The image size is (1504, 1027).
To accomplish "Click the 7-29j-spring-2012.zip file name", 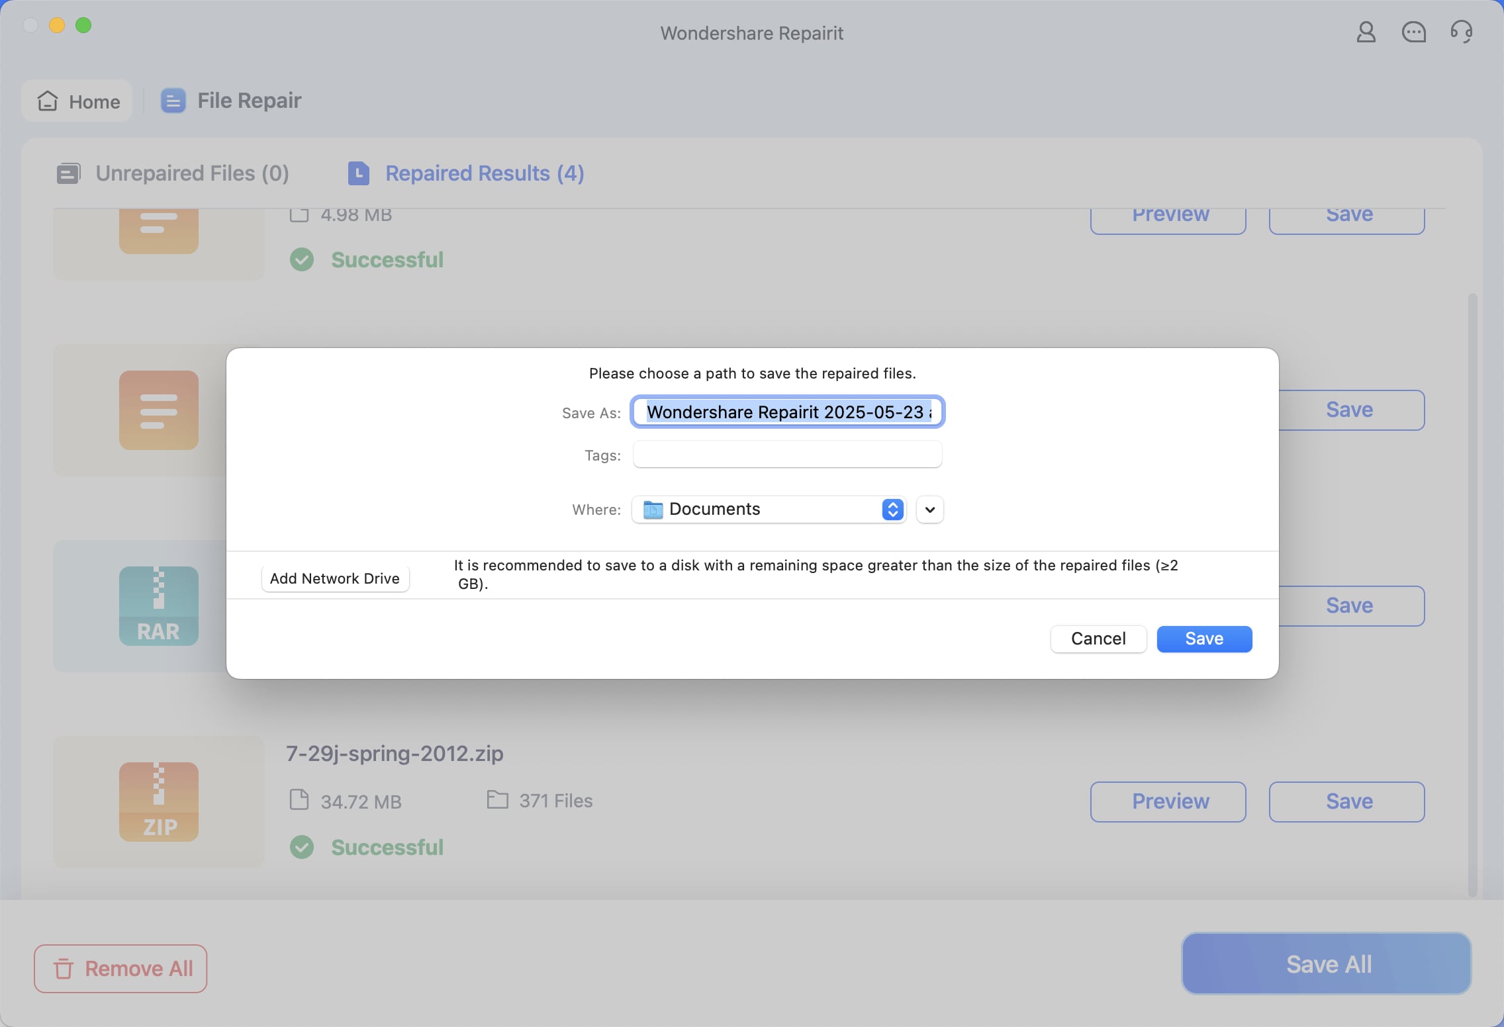I will 395,753.
